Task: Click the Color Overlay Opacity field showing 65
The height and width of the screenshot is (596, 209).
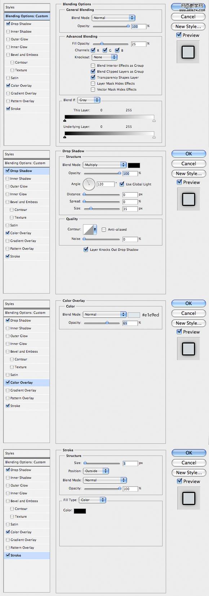Action: click(130, 323)
